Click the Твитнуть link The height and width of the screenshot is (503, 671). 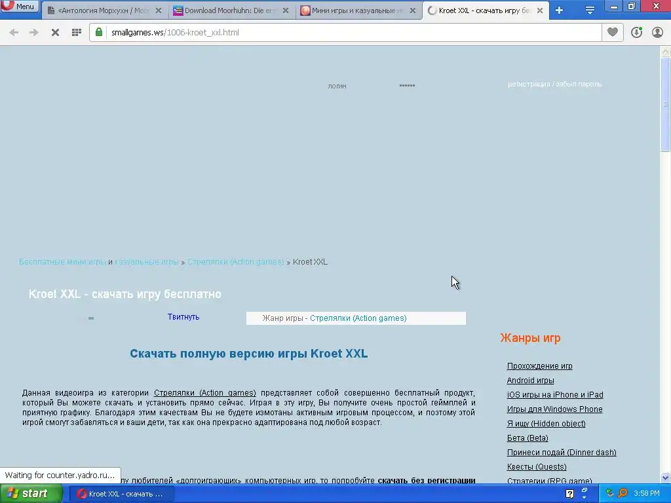(183, 317)
